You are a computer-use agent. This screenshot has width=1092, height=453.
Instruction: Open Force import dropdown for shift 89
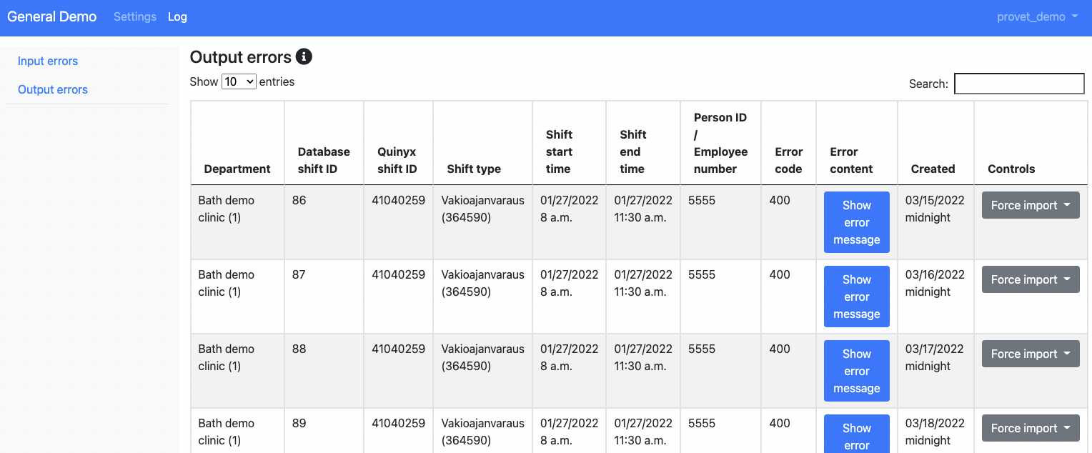1031,428
